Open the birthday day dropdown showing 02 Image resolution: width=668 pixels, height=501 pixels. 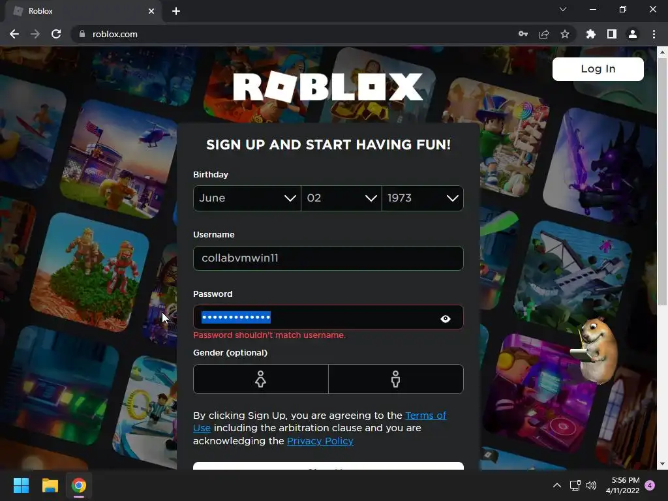[x=341, y=198]
